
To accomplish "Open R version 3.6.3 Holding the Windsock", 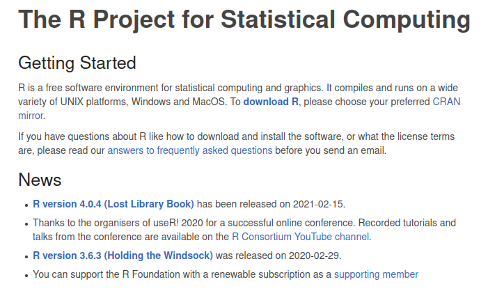I will 123,255.
